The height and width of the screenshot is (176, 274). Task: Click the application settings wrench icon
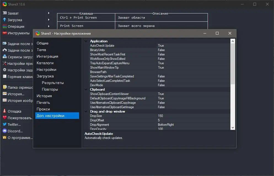(x=4, y=63)
